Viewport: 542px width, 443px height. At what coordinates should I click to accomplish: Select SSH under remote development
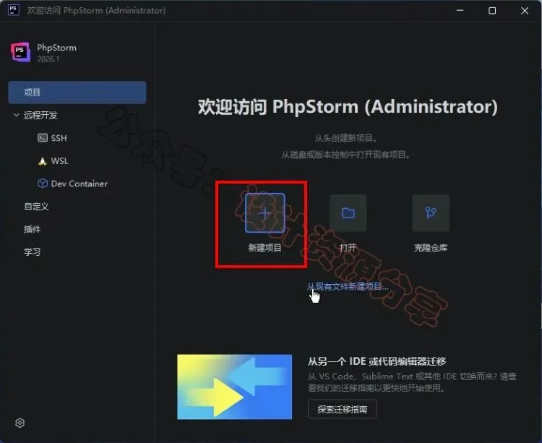click(x=59, y=138)
